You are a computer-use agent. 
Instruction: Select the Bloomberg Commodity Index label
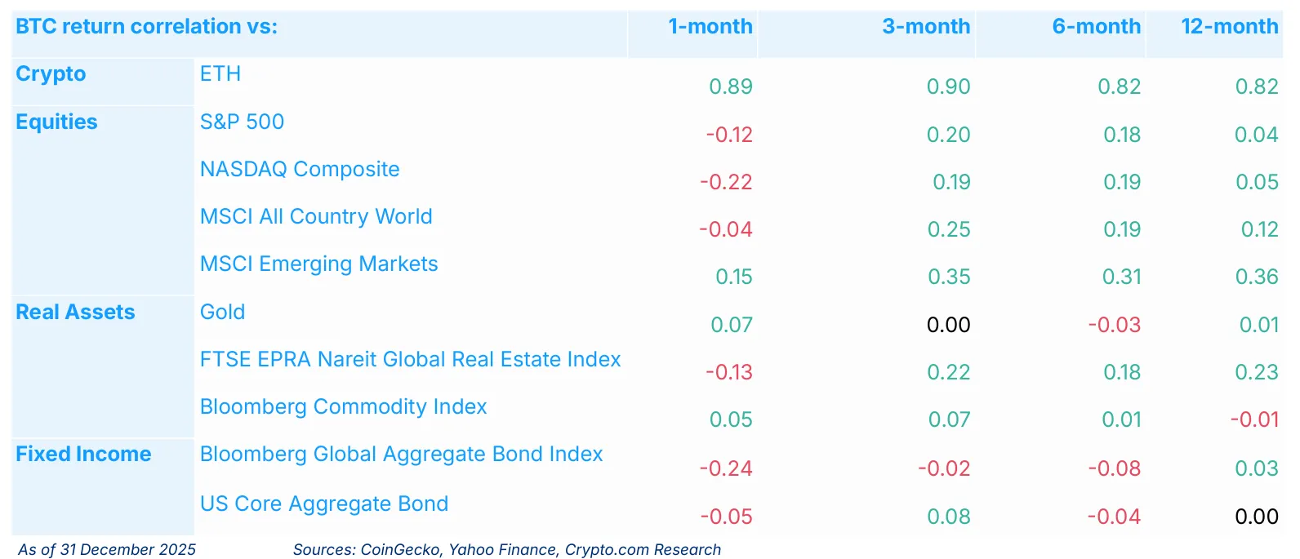(343, 407)
